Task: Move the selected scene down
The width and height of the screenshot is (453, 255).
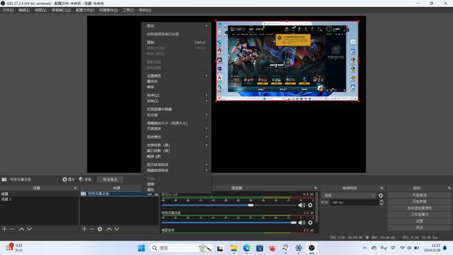Action: 30,229
